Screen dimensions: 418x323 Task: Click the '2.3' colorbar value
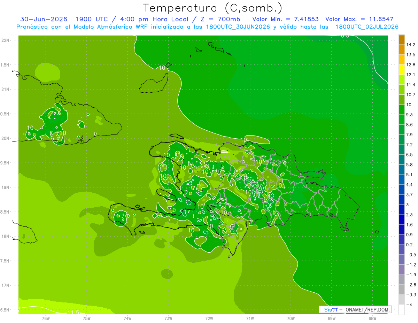click(x=410, y=215)
